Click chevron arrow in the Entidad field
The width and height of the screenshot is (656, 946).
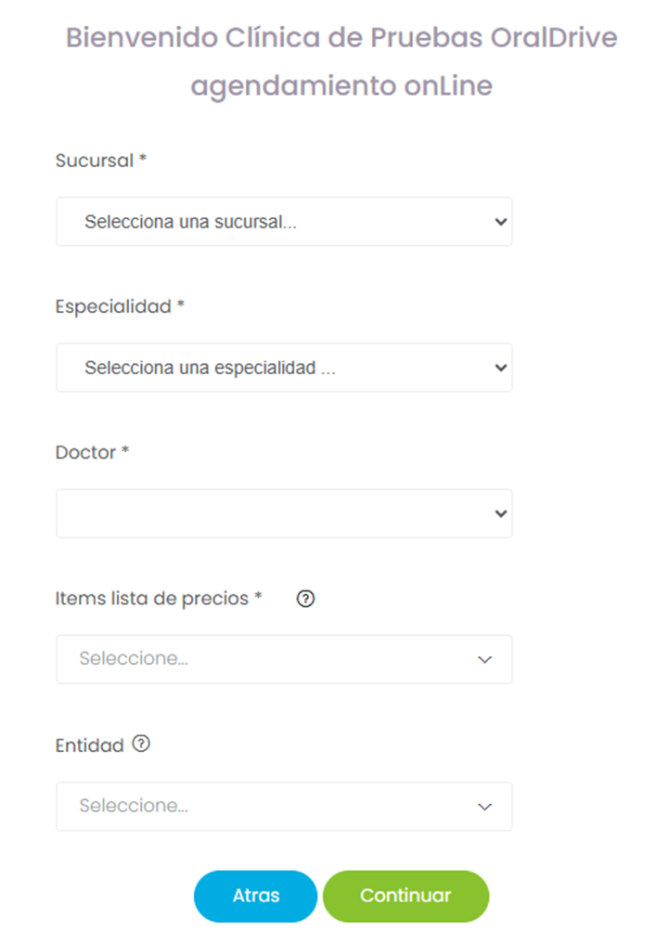coord(484,806)
